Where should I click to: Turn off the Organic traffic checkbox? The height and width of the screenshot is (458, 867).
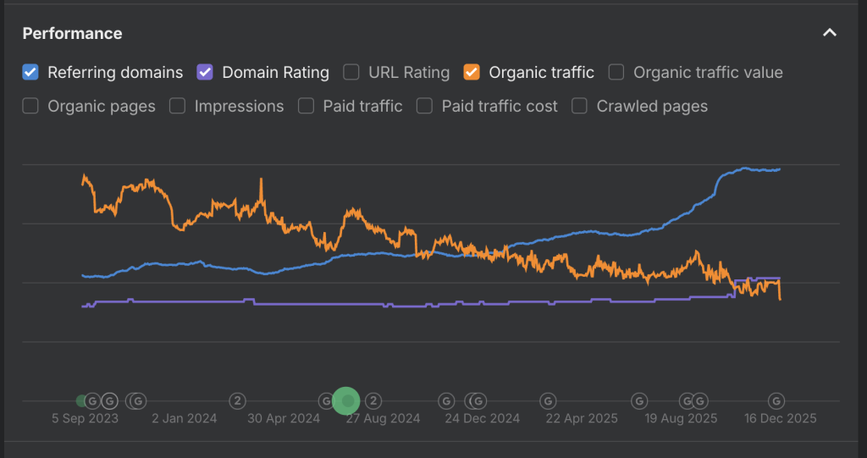472,73
